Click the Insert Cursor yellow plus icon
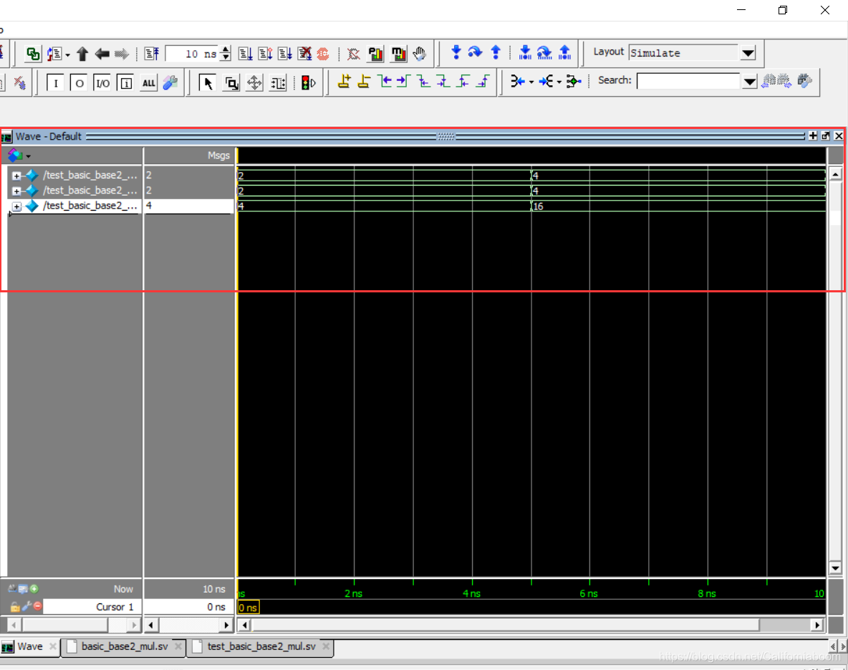The image size is (848, 670). click(x=344, y=82)
